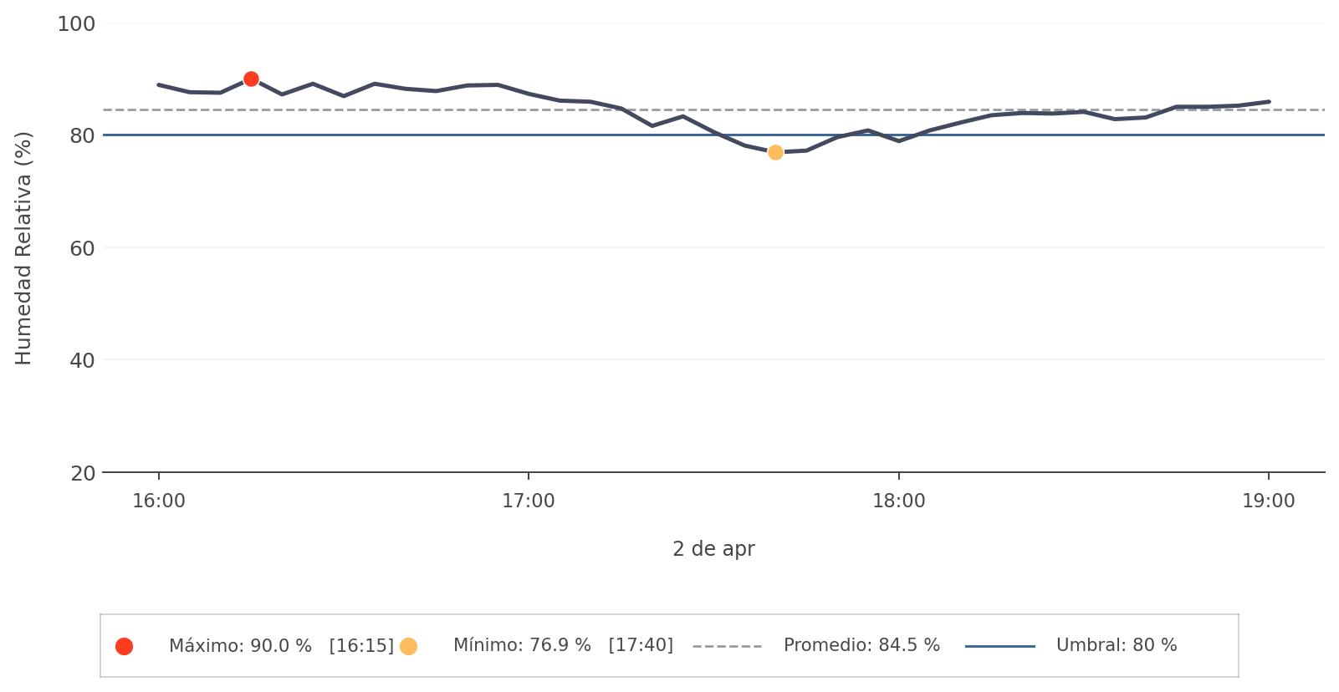
Task: Hide the "Umbral: 80 %" legend label
Action: pyautogui.click(x=1117, y=646)
